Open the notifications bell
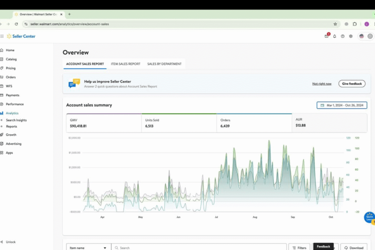 coord(335,36)
